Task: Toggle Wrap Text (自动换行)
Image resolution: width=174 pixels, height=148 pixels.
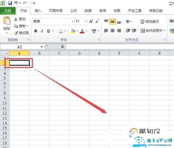Action: point(149,21)
